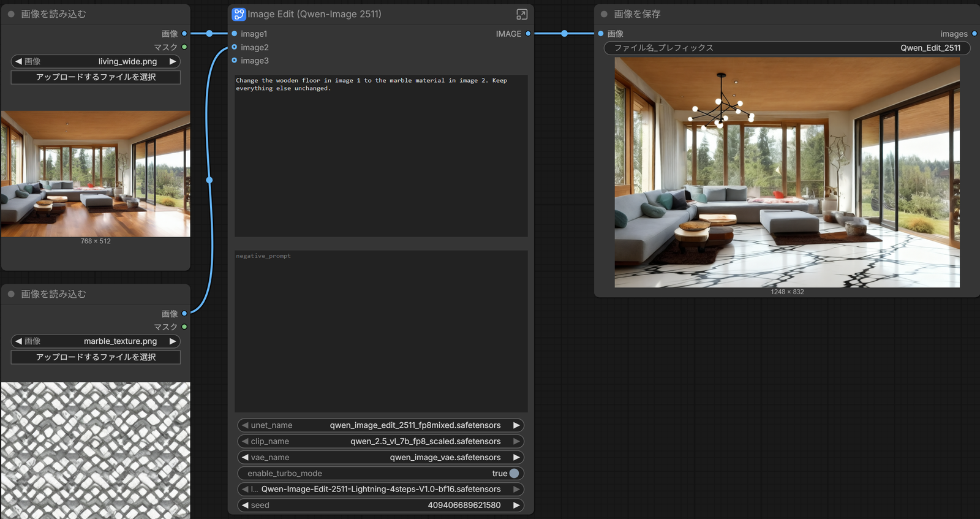Click the living room input preview thumbnail
Image resolution: width=980 pixels, height=519 pixels.
click(x=96, y=174)
